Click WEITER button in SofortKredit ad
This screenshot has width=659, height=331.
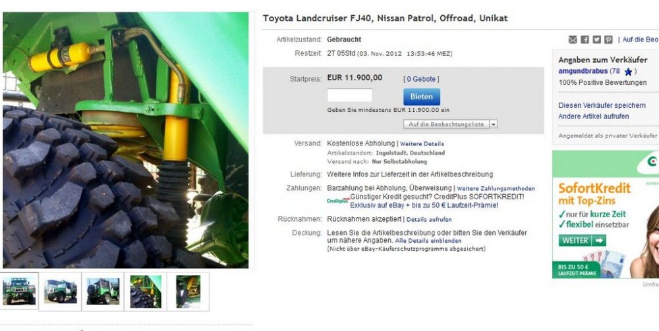coord(582,240)
